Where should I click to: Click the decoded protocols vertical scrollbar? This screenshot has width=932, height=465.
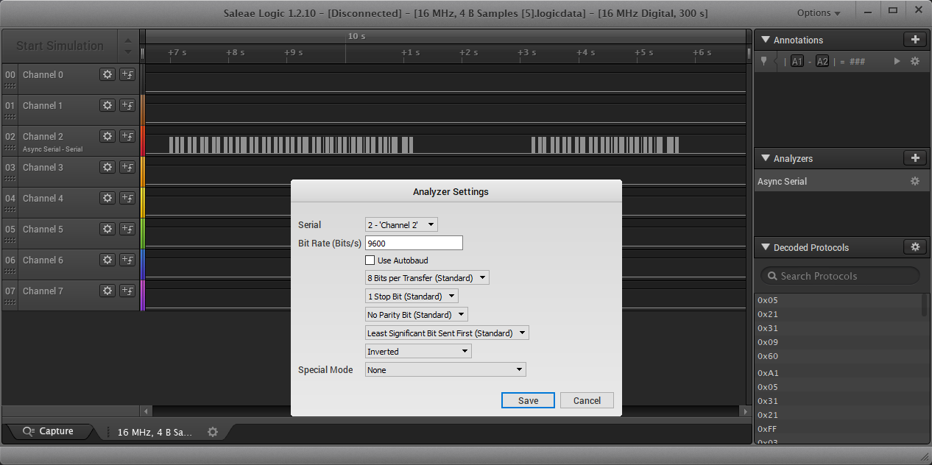click(x=925, y=305)
